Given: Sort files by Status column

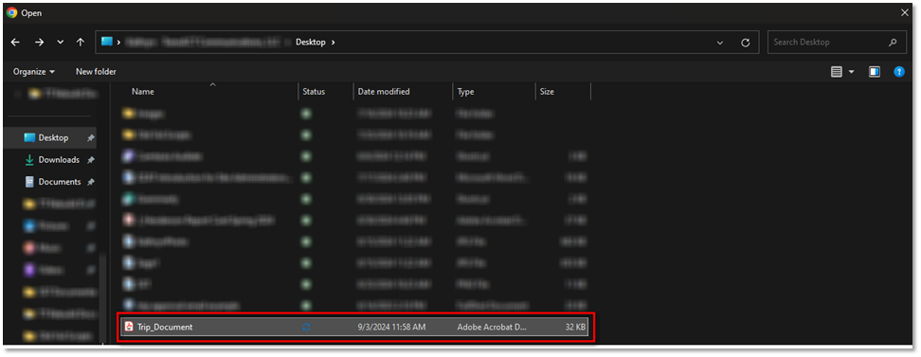Looking at the screenshot, I should [x=314, y=92].
